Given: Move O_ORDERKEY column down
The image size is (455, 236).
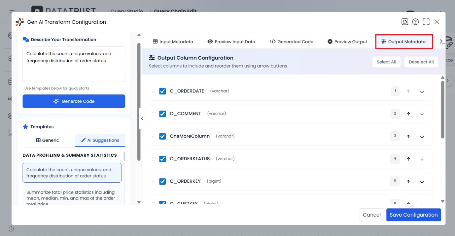Looking at the screenshot, I should [422, 181].
